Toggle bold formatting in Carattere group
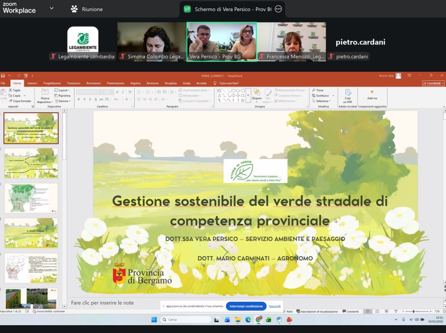 [78, 99]
